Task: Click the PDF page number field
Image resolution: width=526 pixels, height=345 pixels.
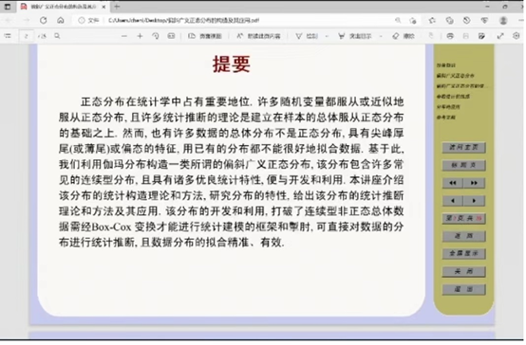Action: click(x=27, y=36)
